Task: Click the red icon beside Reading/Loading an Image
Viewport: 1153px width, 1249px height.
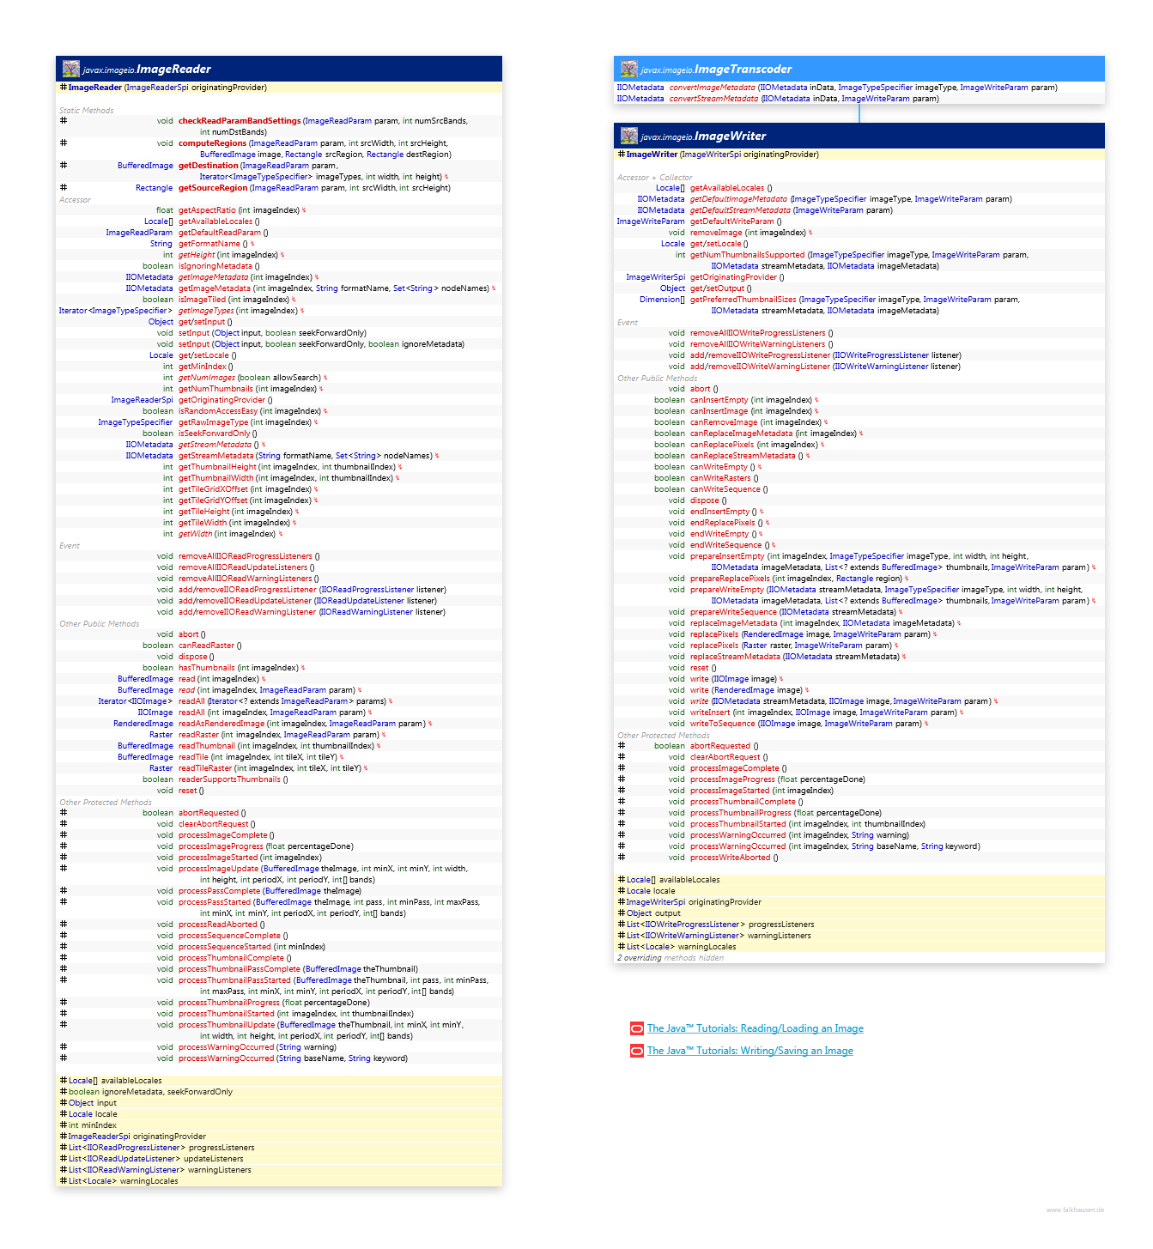Action: click(x=637, y=1028)
